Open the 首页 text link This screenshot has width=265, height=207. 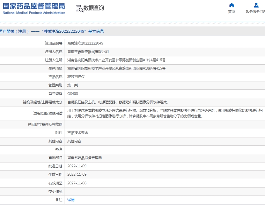point(231,12)
